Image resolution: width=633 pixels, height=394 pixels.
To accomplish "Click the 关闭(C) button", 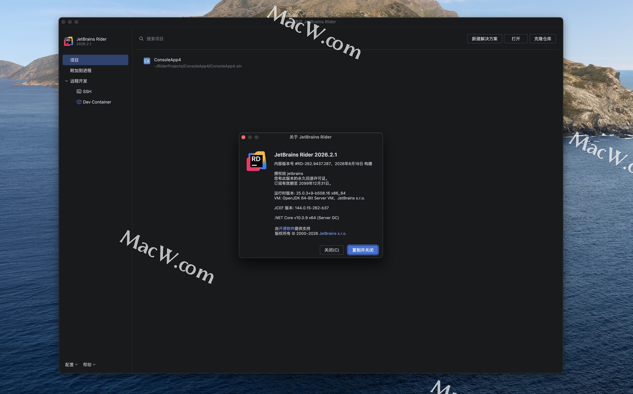I will tap(331, 250).
